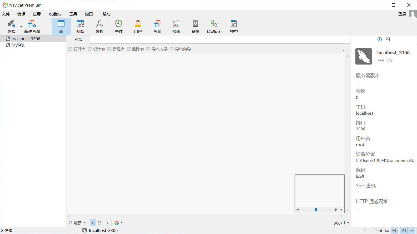
Task: Click the color palette icon
Action: click(117, 223)
